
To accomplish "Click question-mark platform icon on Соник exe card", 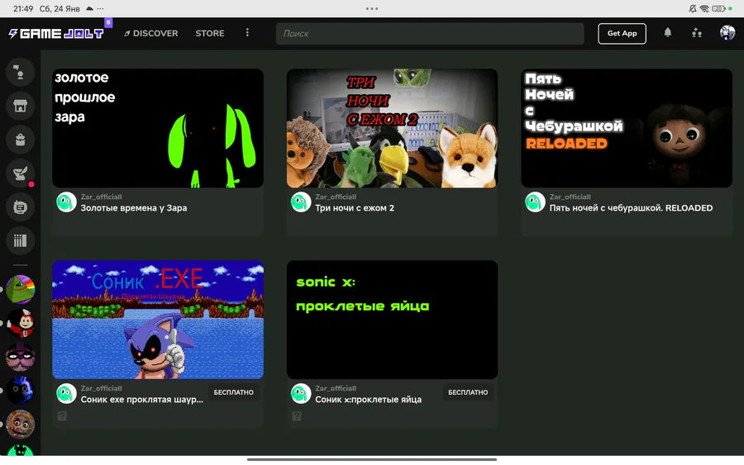I will (62, 416).
